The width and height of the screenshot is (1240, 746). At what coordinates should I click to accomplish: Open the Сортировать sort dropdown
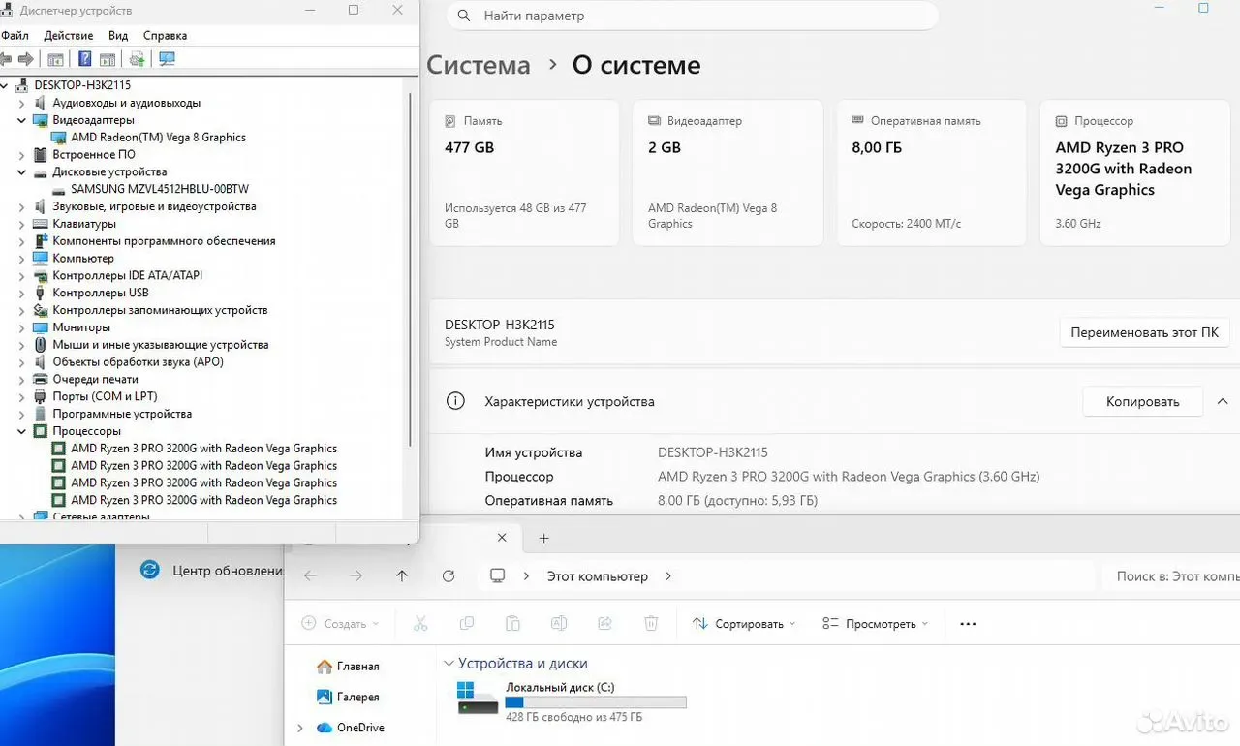pyautogui.click(x=744, y=624)
